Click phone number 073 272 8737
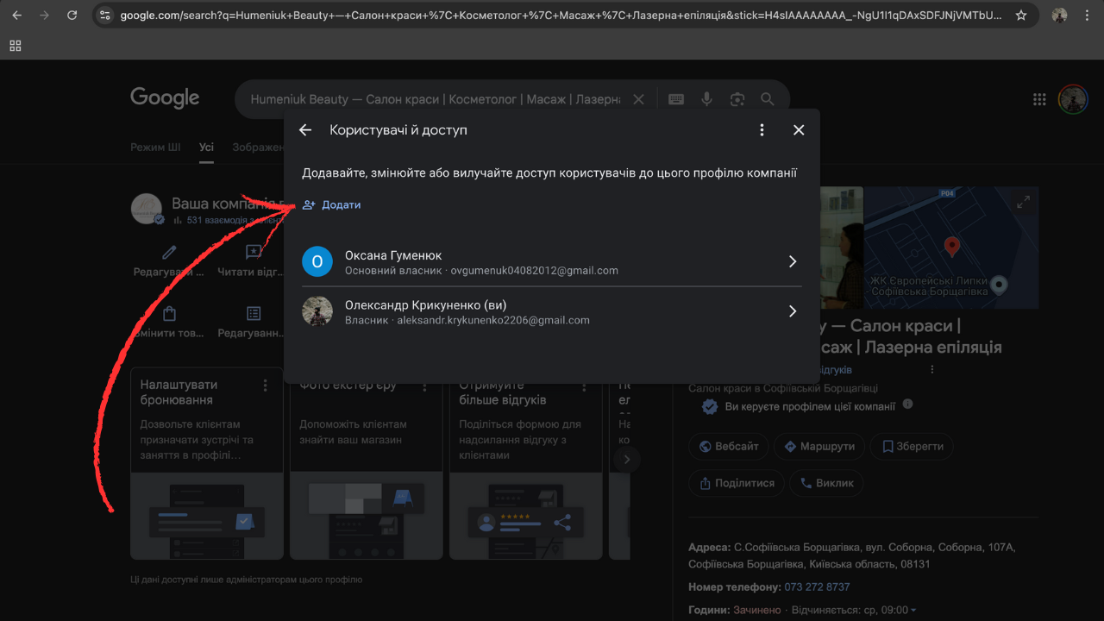Viewport: 1104px width, 621px height. click(817, 587)
